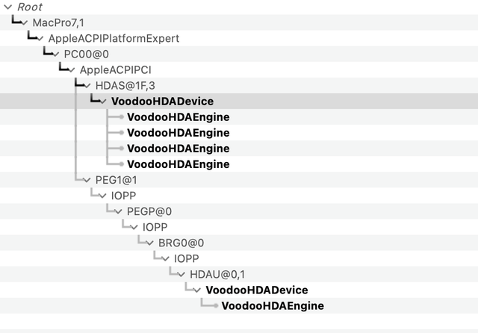Collapse the BRG0@0 chevron
Screen dimensions: 478x333
[150, 243]
